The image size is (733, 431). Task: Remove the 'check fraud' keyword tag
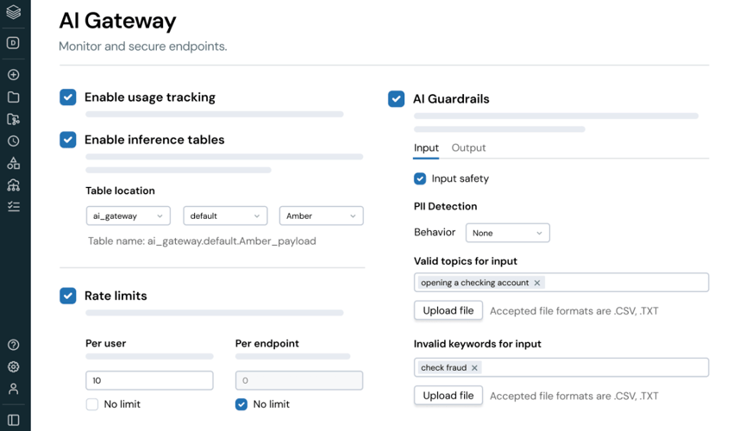click(x=474, y=368)
